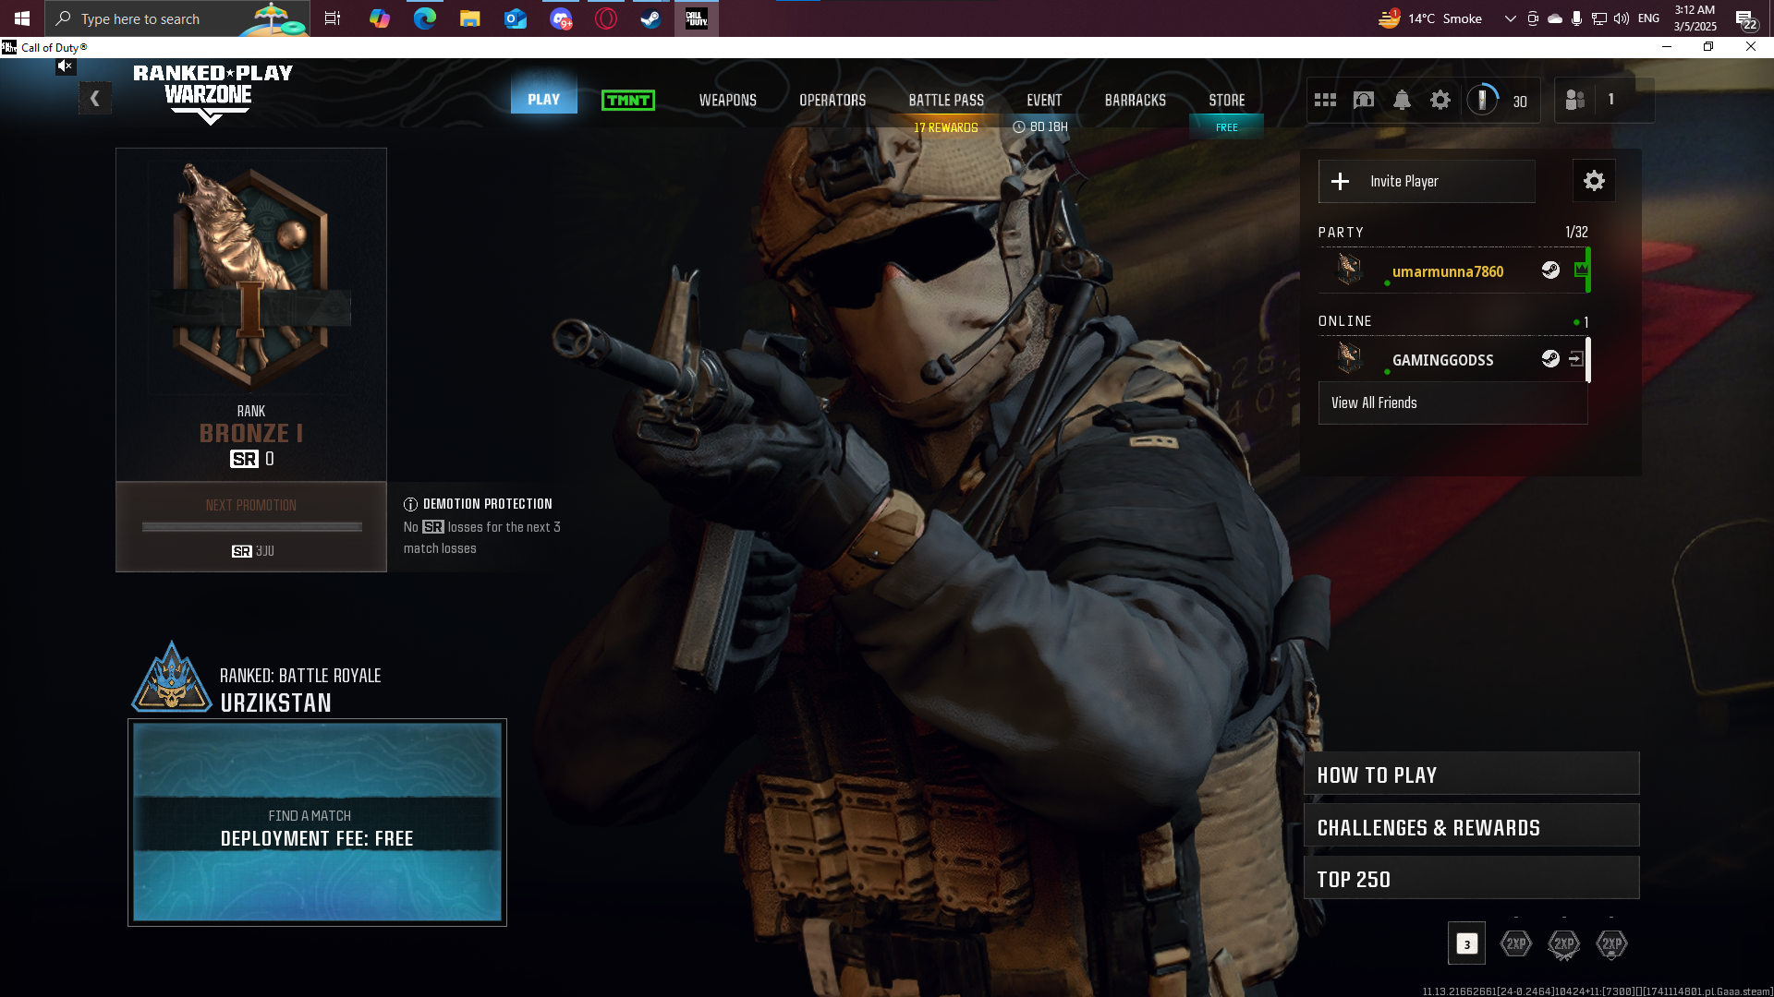This screenshot has height=997, width=1774.
Task: Switch to the WEAPONS tab
Action: pyautogui.click(x=728, y=100)
